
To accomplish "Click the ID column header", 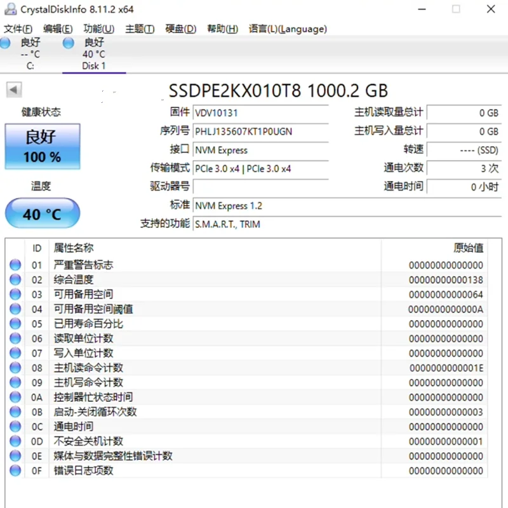I will [x=37, y=248].
